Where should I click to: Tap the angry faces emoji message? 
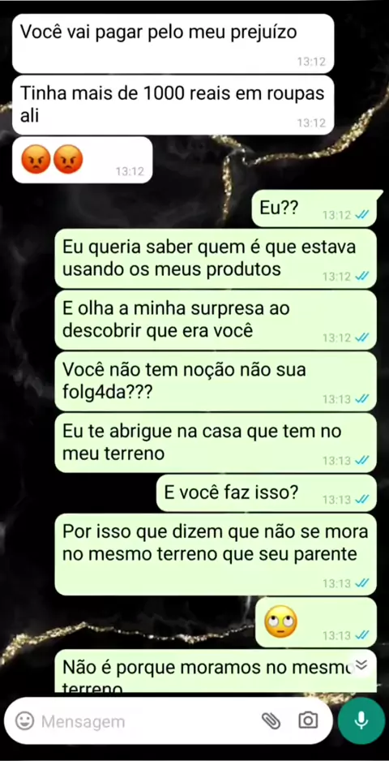pos(82,160)
